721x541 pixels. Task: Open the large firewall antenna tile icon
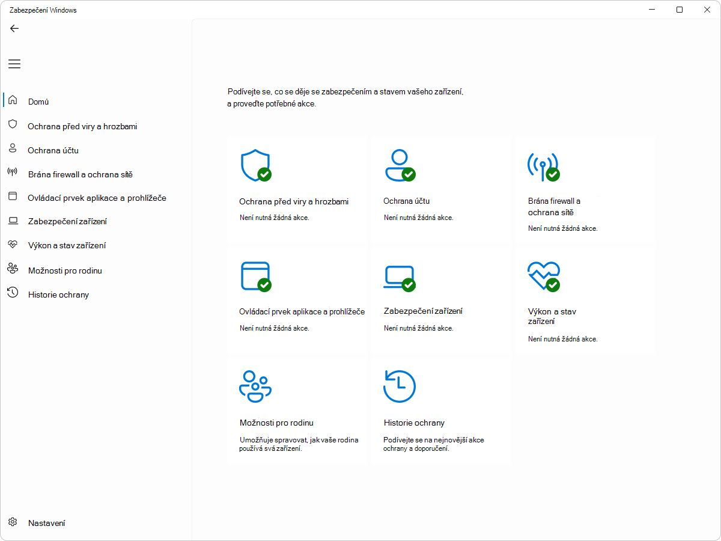pos(543,167)
